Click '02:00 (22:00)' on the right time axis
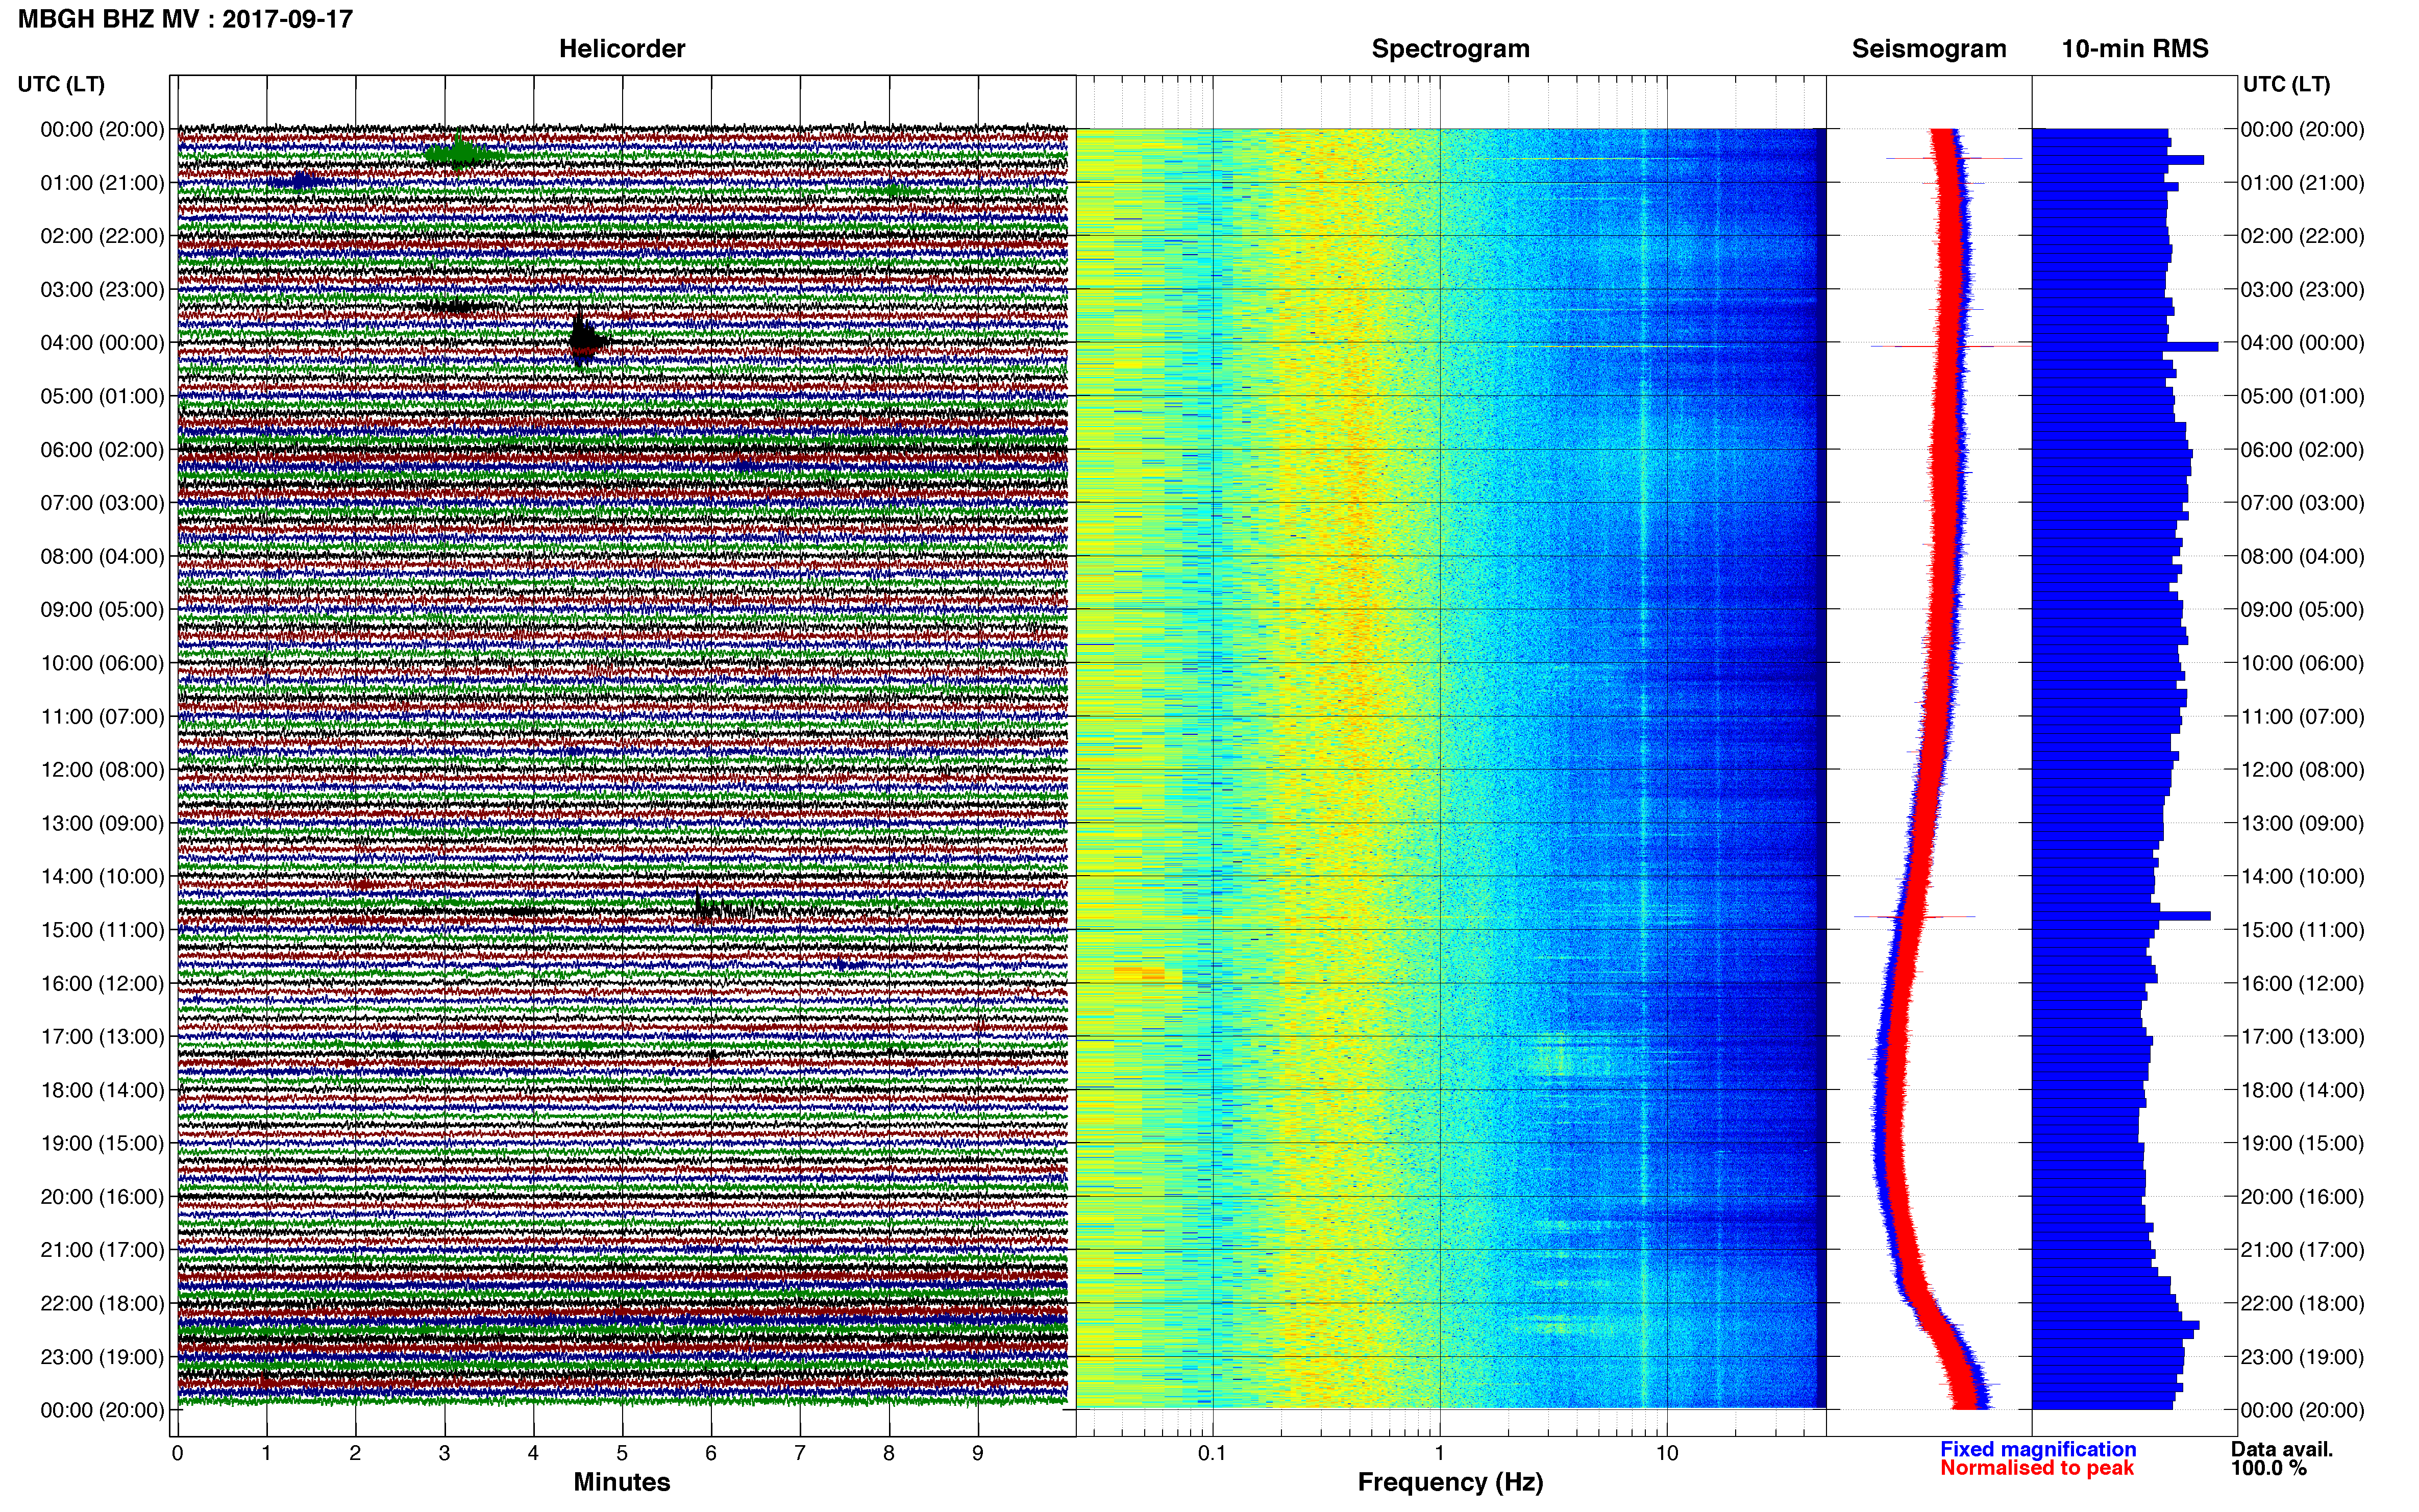 click(2302, 236)
